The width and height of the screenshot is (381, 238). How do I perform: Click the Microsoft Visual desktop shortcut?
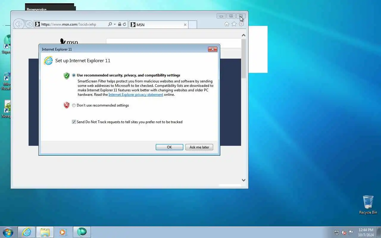point(6,81)
